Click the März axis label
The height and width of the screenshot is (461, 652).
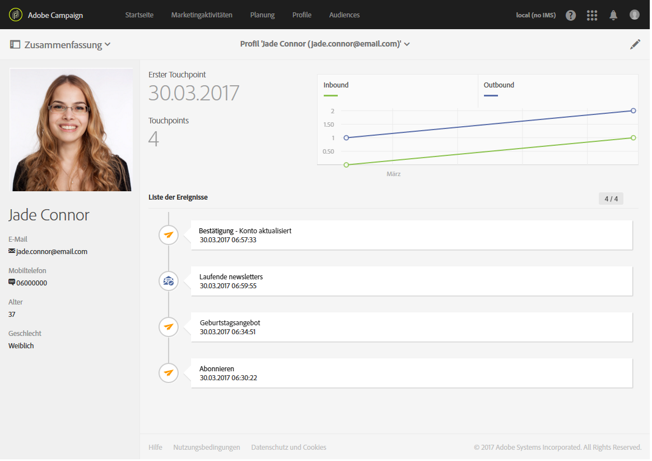coord(393,174)
